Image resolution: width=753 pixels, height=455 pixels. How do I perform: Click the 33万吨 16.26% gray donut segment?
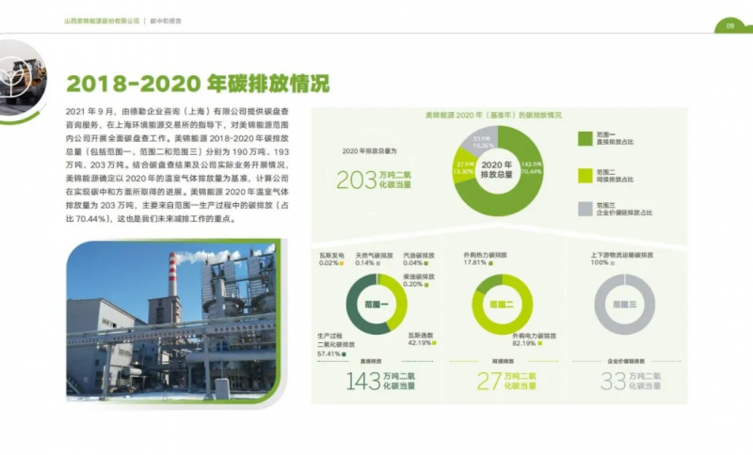pos(482,142)
